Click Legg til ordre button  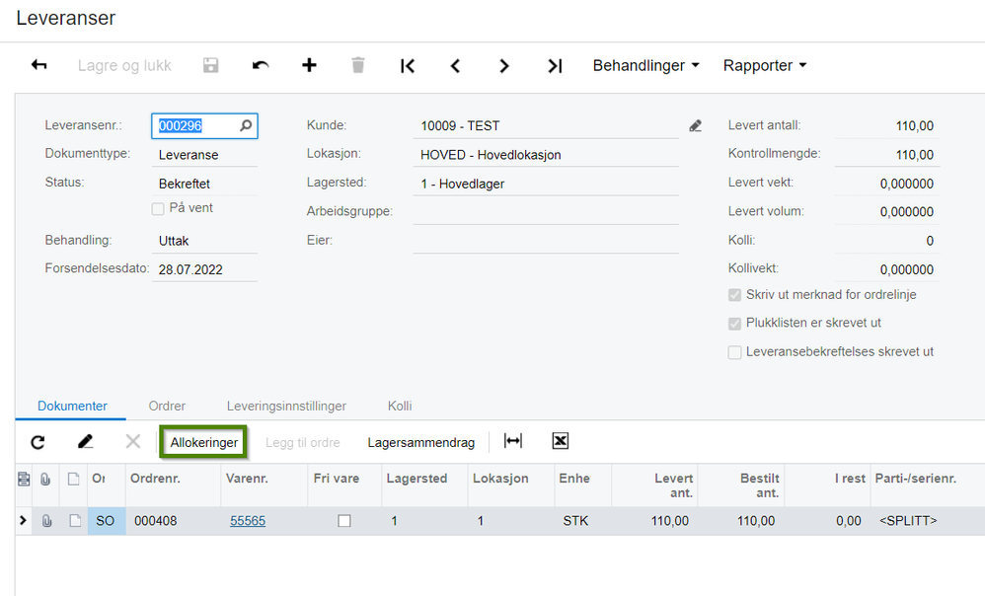303,442
